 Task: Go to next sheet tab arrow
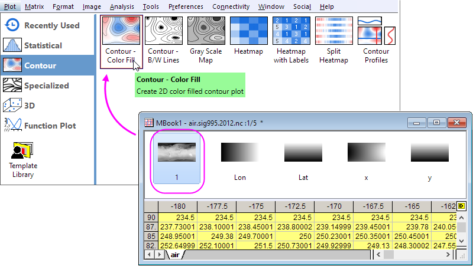pos(160,255)
